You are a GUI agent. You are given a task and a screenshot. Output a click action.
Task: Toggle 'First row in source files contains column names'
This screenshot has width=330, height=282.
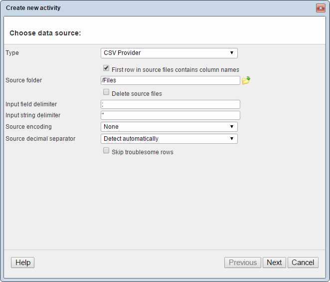(106, 68)
